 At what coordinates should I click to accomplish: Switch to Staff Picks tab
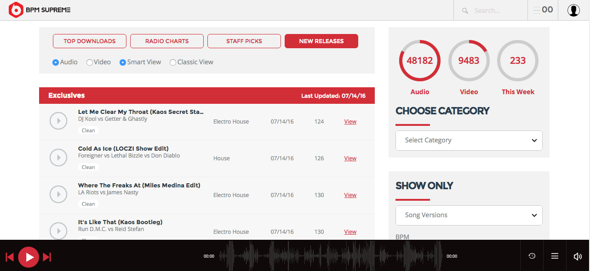click(244, 41)
